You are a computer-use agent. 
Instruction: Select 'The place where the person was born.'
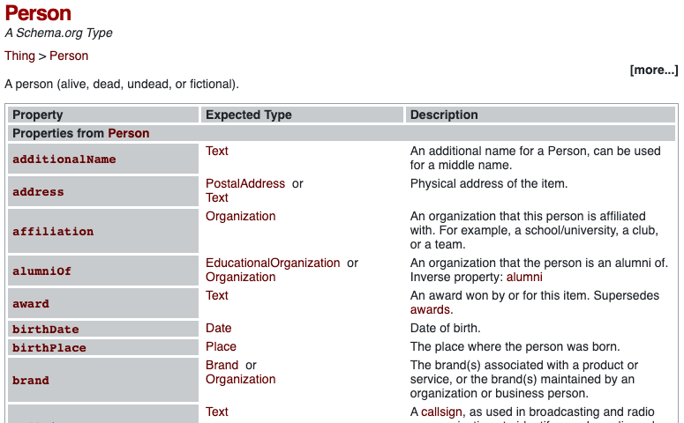[515, 346]
